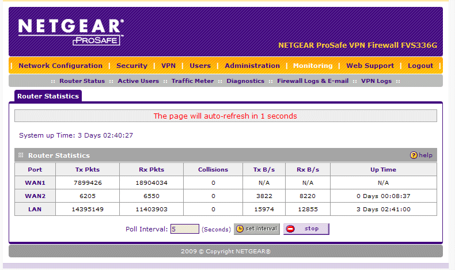Click WAN2 up time 0 Days 00:08:37
The height and width of the screenshot is (270, 455).
pyautogui.click(x=384, y=196)
